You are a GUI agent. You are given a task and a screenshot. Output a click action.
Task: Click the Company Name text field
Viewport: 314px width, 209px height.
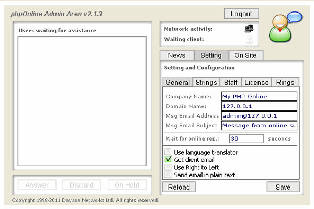point(259,96)
